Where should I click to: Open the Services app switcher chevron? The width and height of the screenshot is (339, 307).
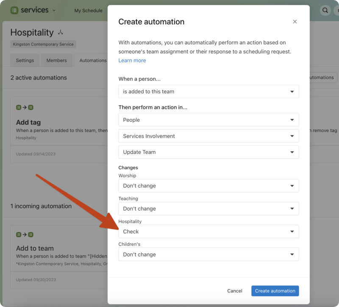coord(54,11)
